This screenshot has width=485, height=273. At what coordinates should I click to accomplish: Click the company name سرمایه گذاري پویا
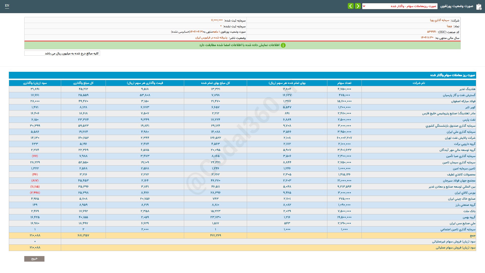pos(440,20)
